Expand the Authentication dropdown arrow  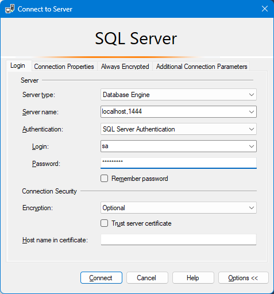252,129
